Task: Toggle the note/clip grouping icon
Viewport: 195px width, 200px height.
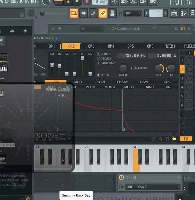Action: pos(93,13)
